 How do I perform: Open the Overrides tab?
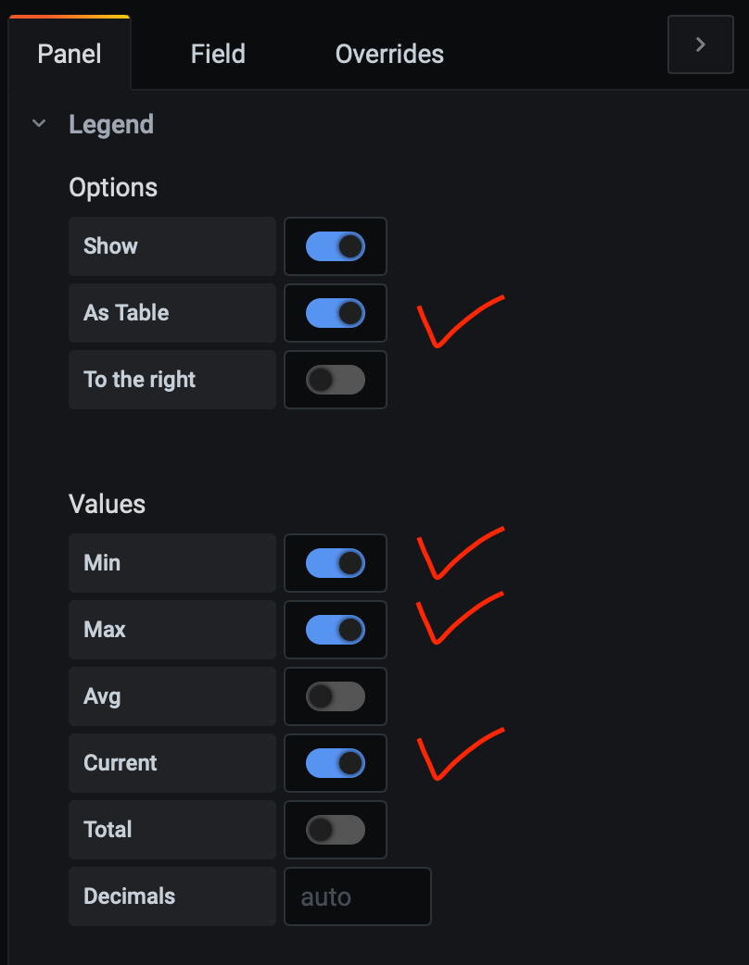(389, 54)
